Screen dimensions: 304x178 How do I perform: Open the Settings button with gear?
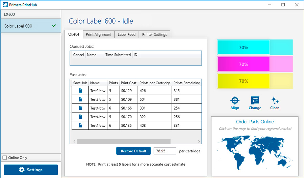[x=31, y=170]
